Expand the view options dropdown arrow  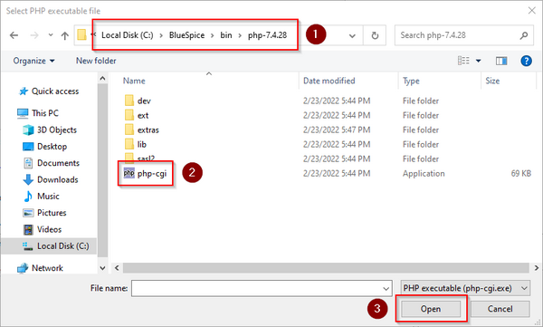coord(478,61)
